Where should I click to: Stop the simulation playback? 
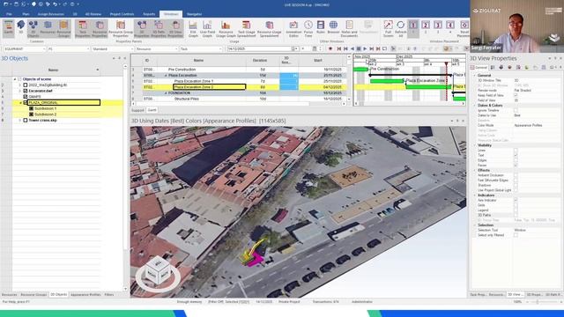pos(359,48)
